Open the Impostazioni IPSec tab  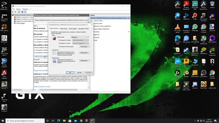point(83,29)
